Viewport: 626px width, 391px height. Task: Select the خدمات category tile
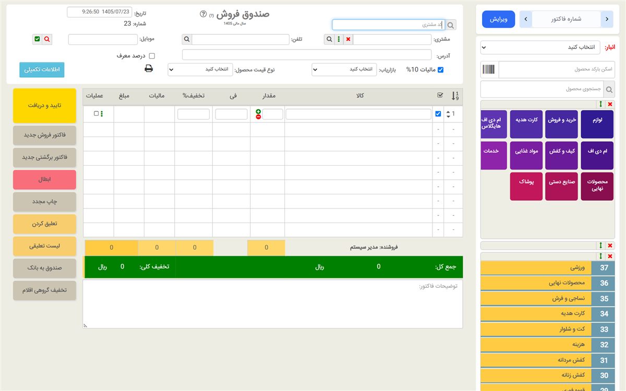tap(493, 155)
